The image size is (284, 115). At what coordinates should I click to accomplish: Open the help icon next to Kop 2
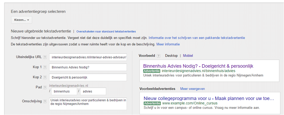click(x=45, y=77)
